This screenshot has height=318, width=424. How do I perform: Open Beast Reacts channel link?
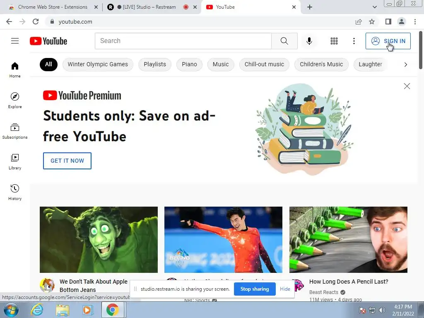pos(324,292)
